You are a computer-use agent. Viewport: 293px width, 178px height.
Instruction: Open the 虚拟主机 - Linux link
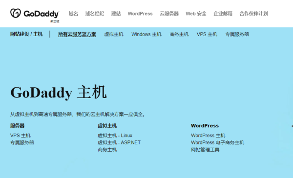point(115,136)
